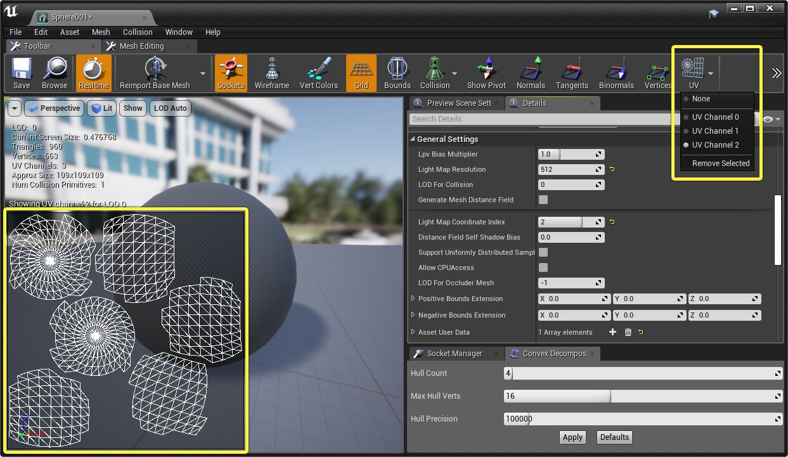Click the Save toolbar icon
788x457 pixels.
click(x=22, y=73)
